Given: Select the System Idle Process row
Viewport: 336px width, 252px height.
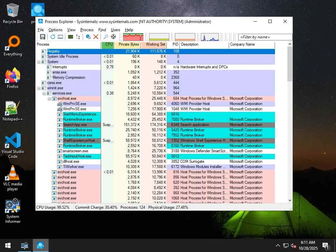Looking at the screenshot, I should 156,56.
